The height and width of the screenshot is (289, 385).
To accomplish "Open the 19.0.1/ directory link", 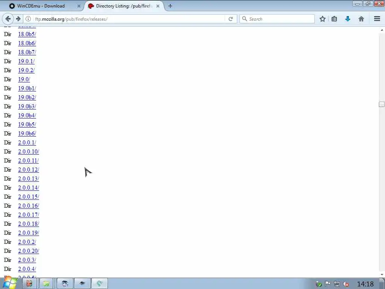I will click(26, 61).
